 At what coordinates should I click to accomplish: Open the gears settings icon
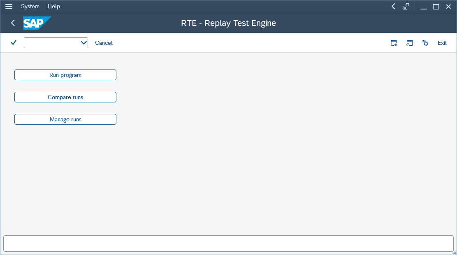(x=425, y=43)
